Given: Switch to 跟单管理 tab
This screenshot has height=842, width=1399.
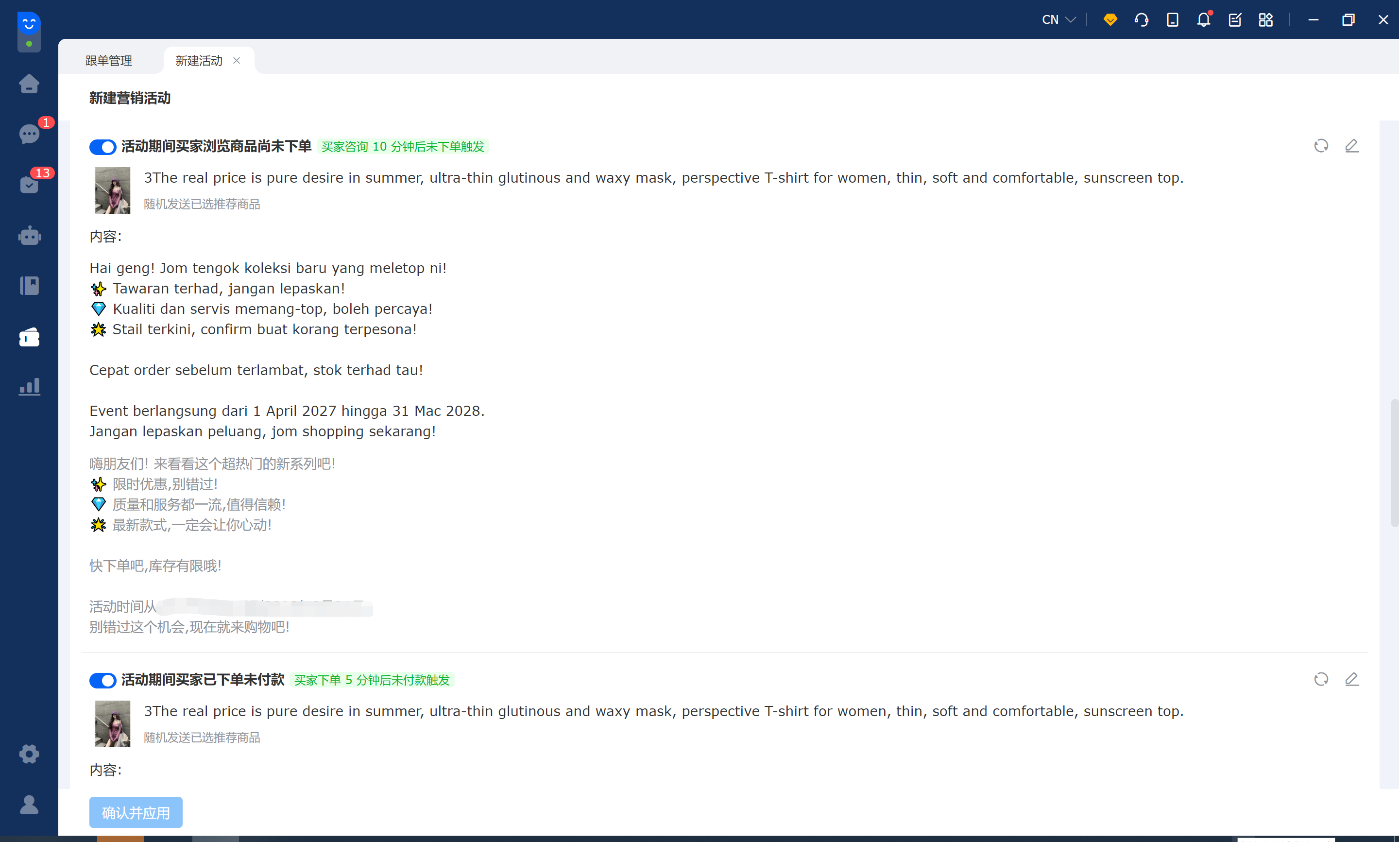Looking at the screenshot, I should [109, 61].
